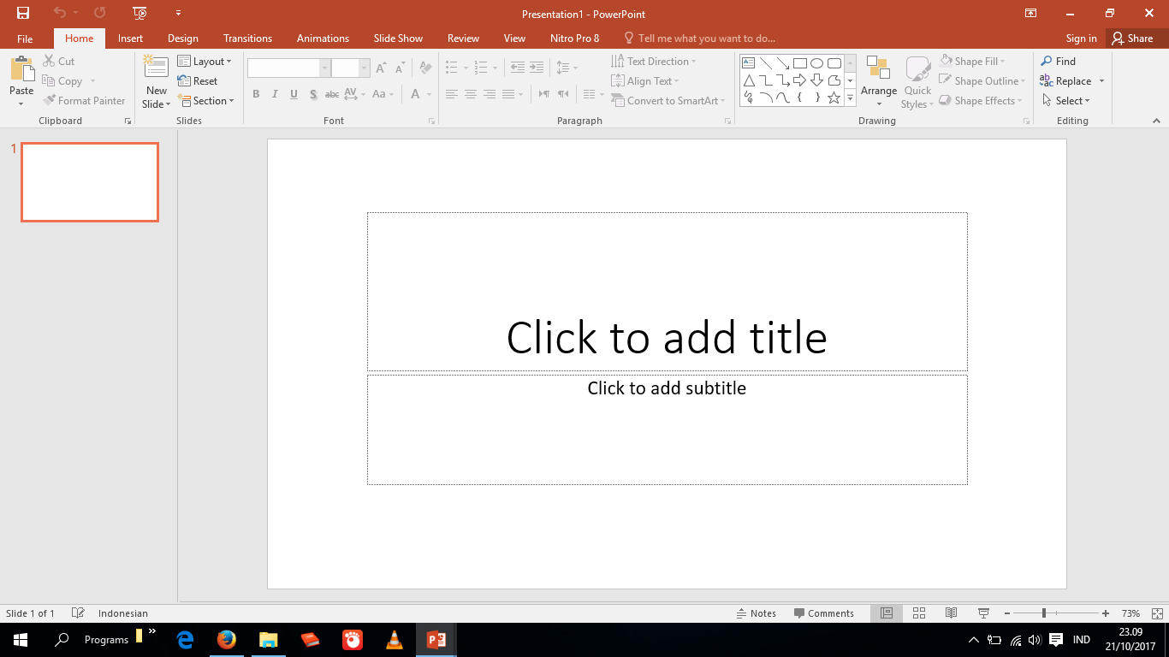
Task: Open Find in the Editing group
Action: pyautogui.click(x=1060, y=61)
